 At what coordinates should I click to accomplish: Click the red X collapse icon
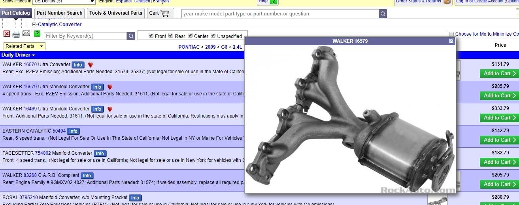pos(6,34)
